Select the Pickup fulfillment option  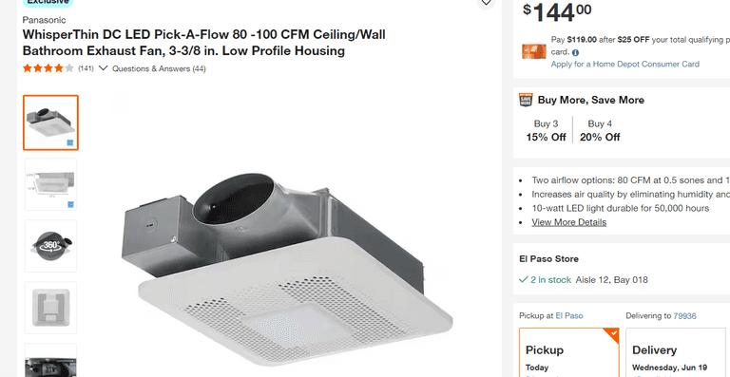point(569,352)
